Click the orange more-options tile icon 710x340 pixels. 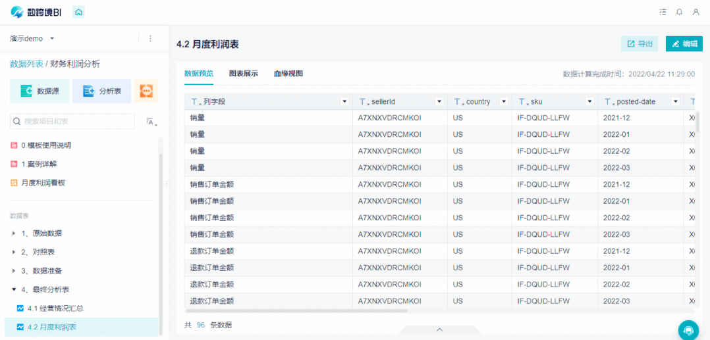pos(146,91)
